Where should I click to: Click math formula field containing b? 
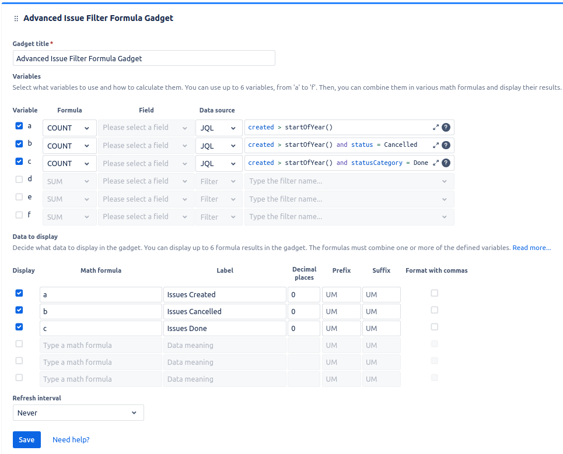click(x=101, y=311)
